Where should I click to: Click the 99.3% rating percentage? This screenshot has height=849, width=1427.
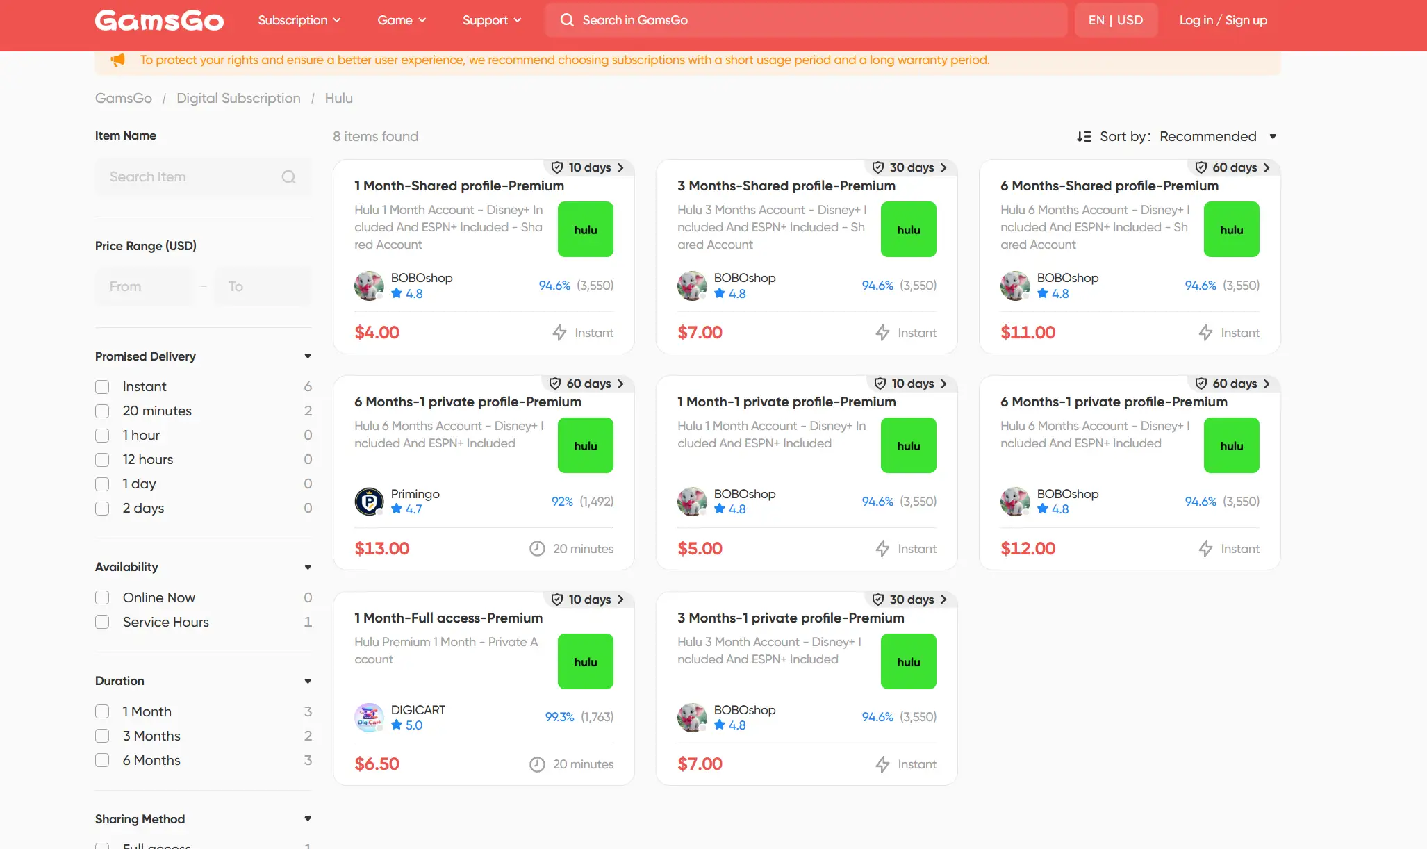coord(560,717)
